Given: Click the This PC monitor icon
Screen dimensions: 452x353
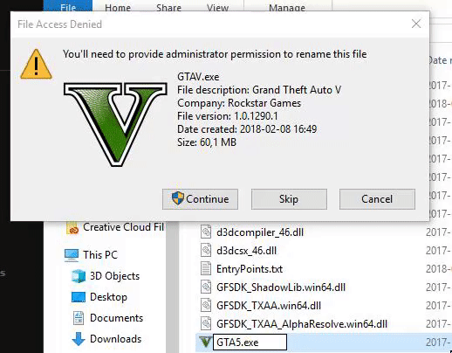Looking at the screenshot, I should 72,255.
